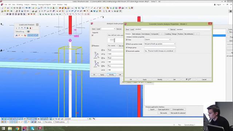The height and width of the screenshot is (131, 233).
Task: Click the Open application button
Action: pyautogui.click(x=163, y=110)
